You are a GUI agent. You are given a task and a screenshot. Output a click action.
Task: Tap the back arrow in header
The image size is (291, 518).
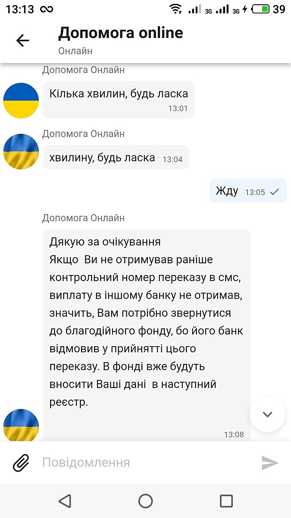tap(22, 40)
